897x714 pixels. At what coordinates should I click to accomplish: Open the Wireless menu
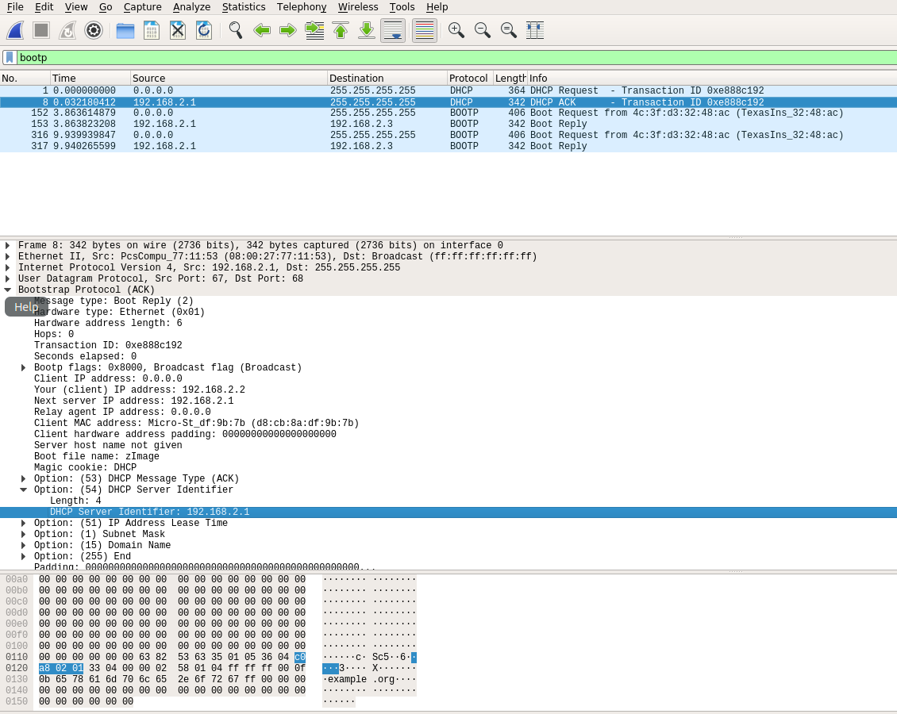click(358, 7)
